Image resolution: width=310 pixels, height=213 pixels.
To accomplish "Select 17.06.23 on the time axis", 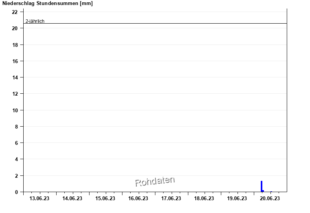I will tap(171, 199).
